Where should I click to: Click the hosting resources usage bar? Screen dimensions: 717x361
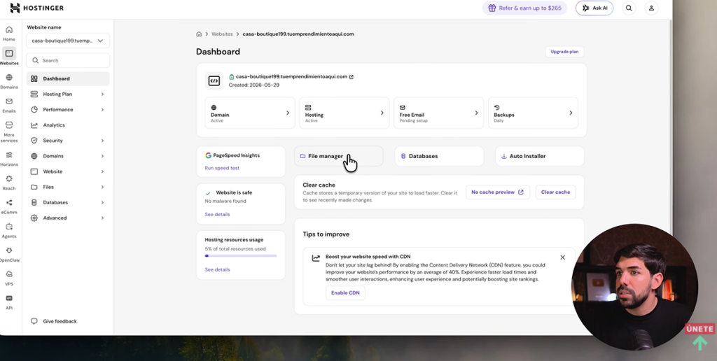pyautogui.click(x=241, y=256)
